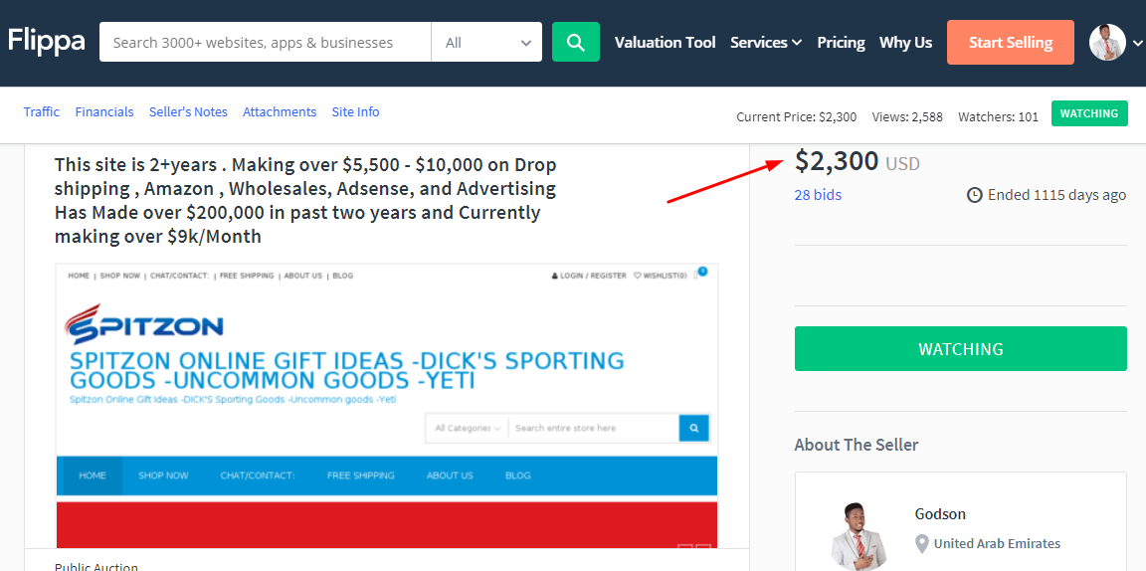Click the Ended 1115 days ago text

coord(1056,195)
